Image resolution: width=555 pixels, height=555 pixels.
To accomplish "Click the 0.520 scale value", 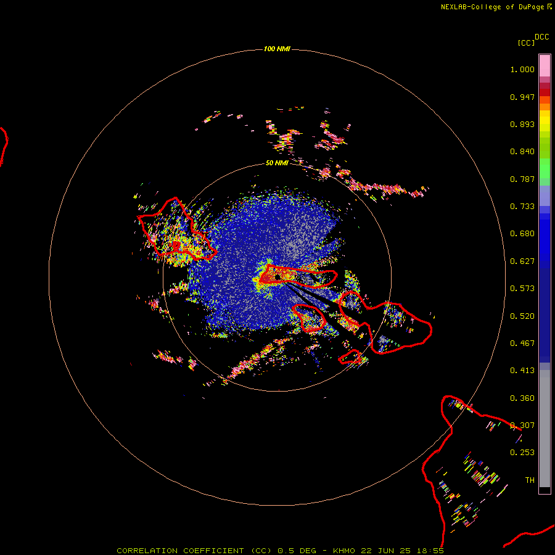I will click(522, 316).
